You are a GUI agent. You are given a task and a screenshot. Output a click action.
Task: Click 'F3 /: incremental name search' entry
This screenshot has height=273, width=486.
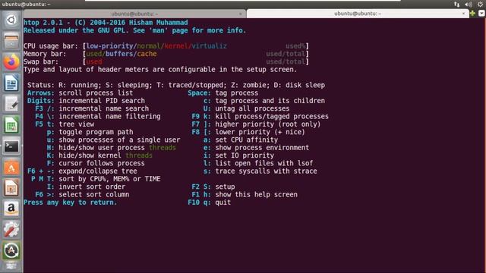click(92, 108)
